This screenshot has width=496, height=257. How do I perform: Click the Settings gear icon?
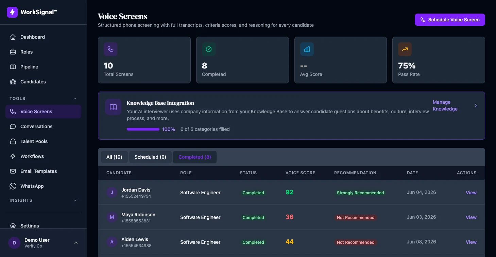tap(13, 226)
